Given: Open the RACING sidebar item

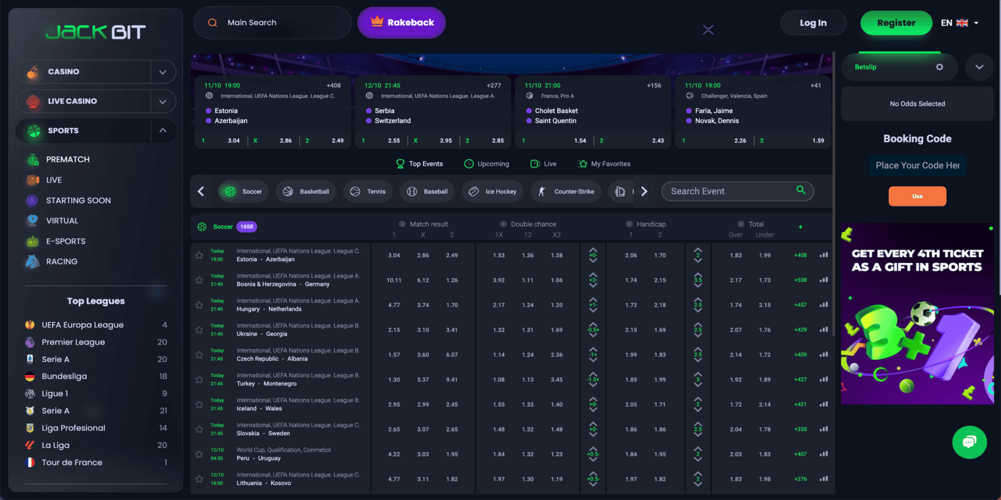Looking at the screenshot, I should click(62, 262).
